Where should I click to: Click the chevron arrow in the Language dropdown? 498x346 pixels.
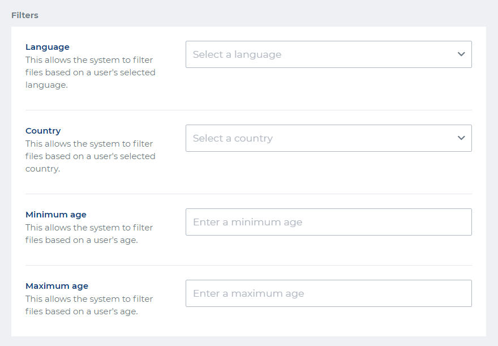461,54
